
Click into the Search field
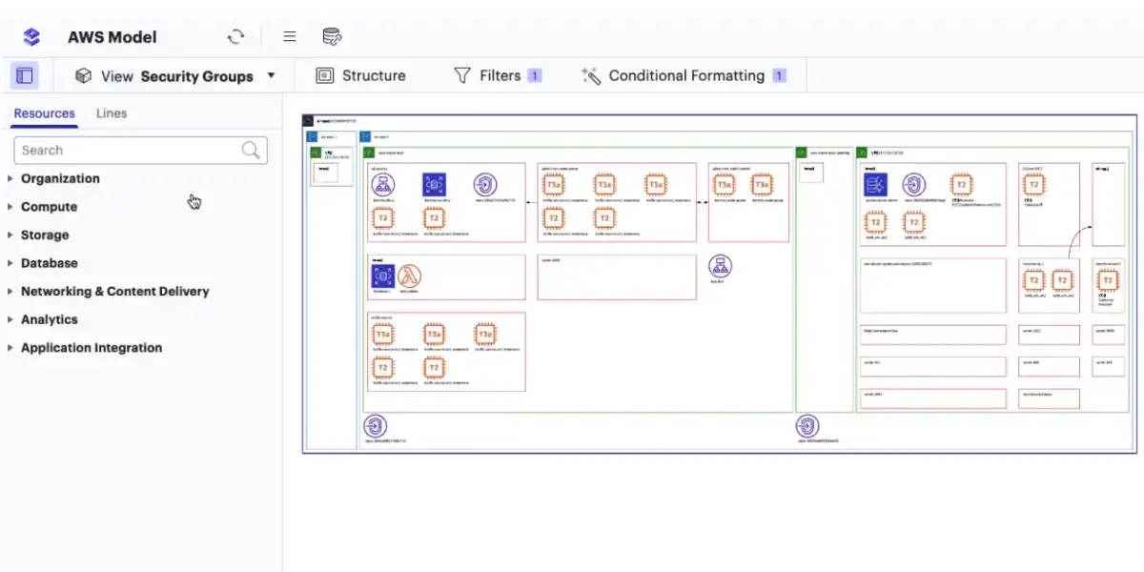(x=140, y=150)
